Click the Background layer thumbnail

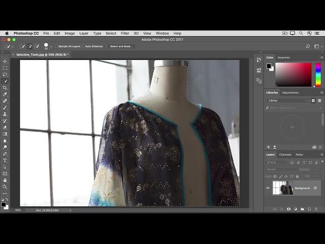[283, 188]
